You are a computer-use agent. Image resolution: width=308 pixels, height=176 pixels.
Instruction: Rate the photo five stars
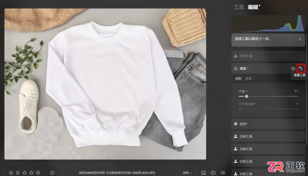38,173
